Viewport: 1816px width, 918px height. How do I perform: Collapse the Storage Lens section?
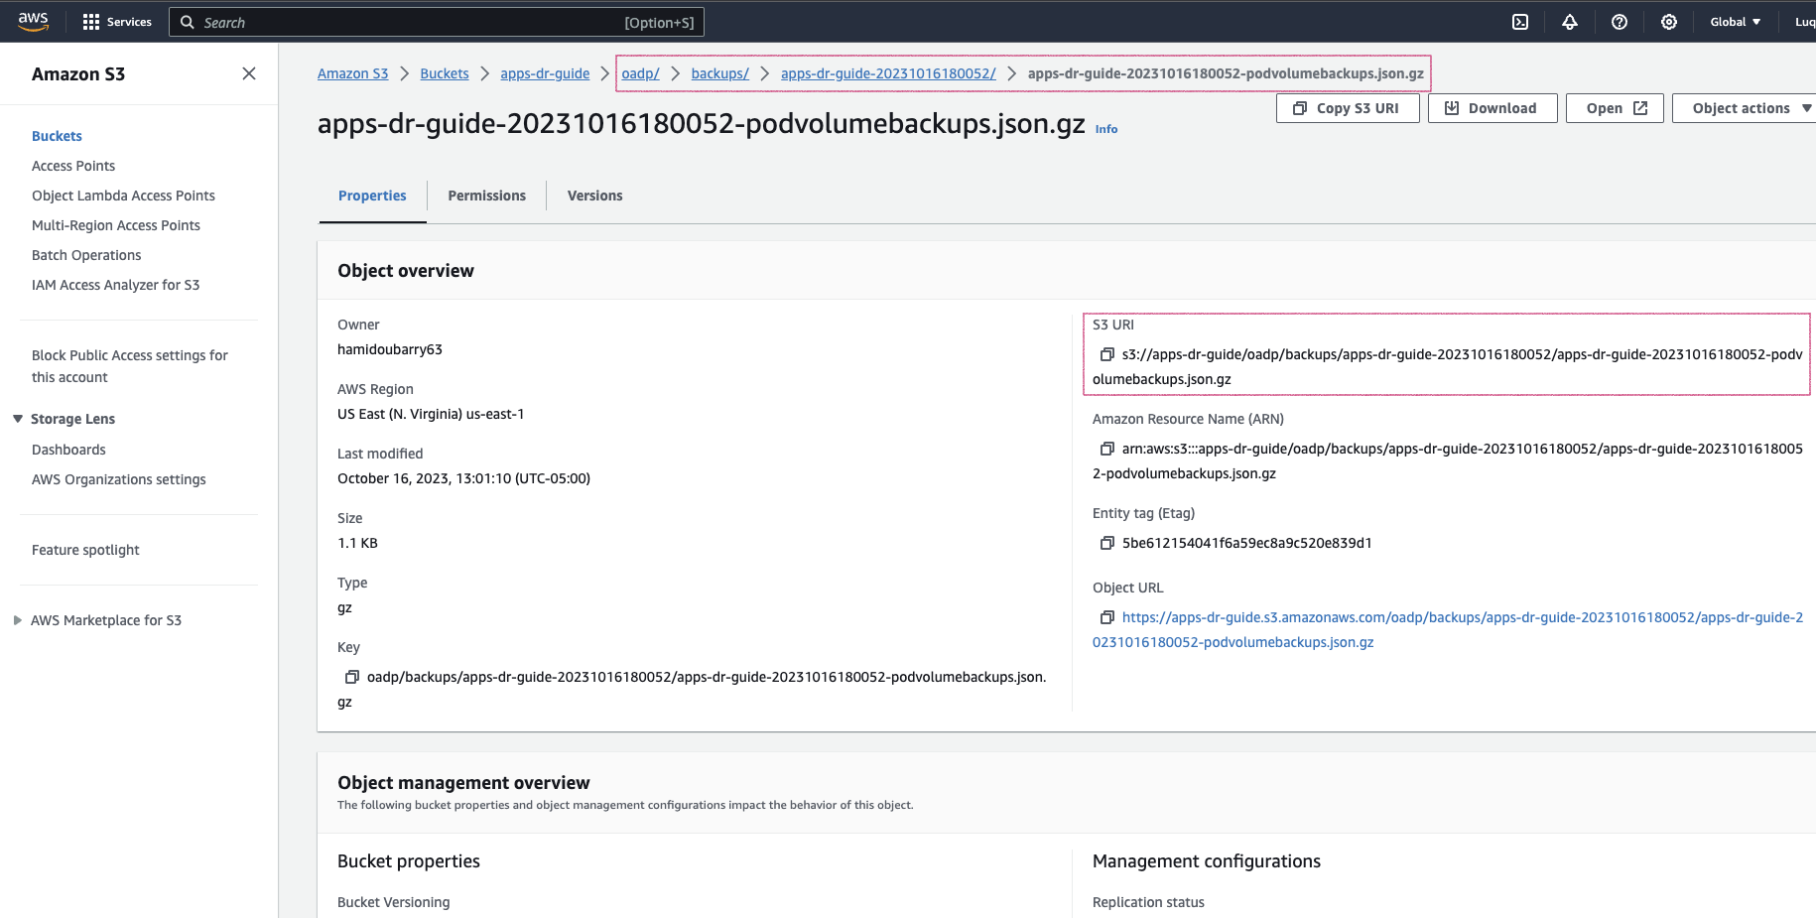[18, 419]
